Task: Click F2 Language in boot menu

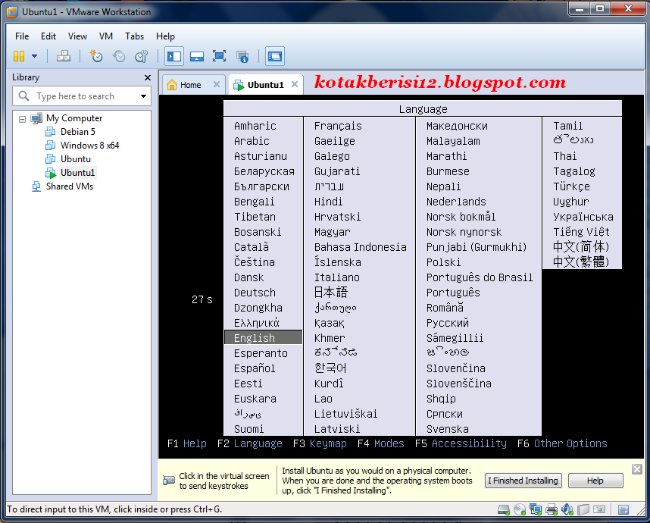Action: (x=249, y=443)
